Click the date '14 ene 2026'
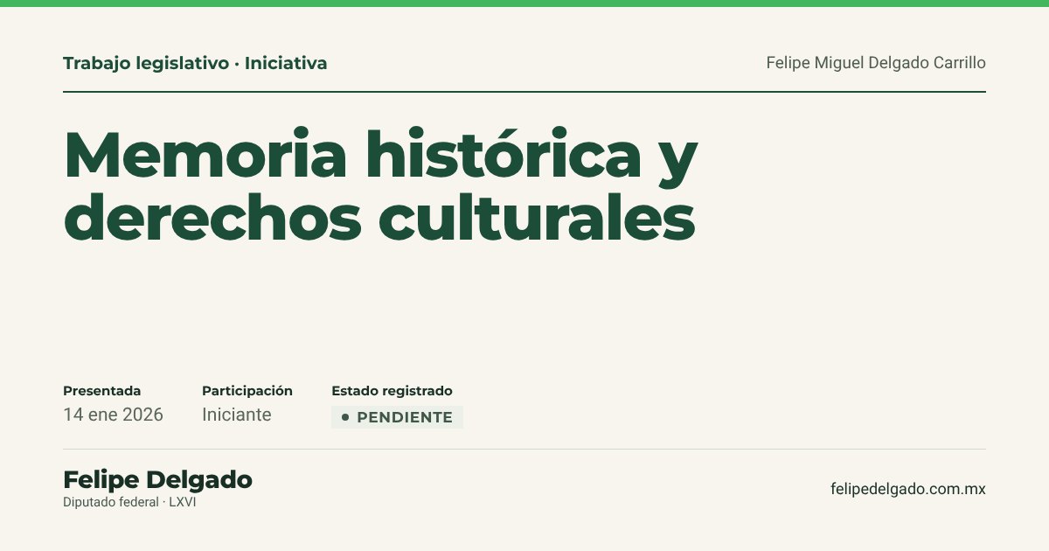 [113, 415]
